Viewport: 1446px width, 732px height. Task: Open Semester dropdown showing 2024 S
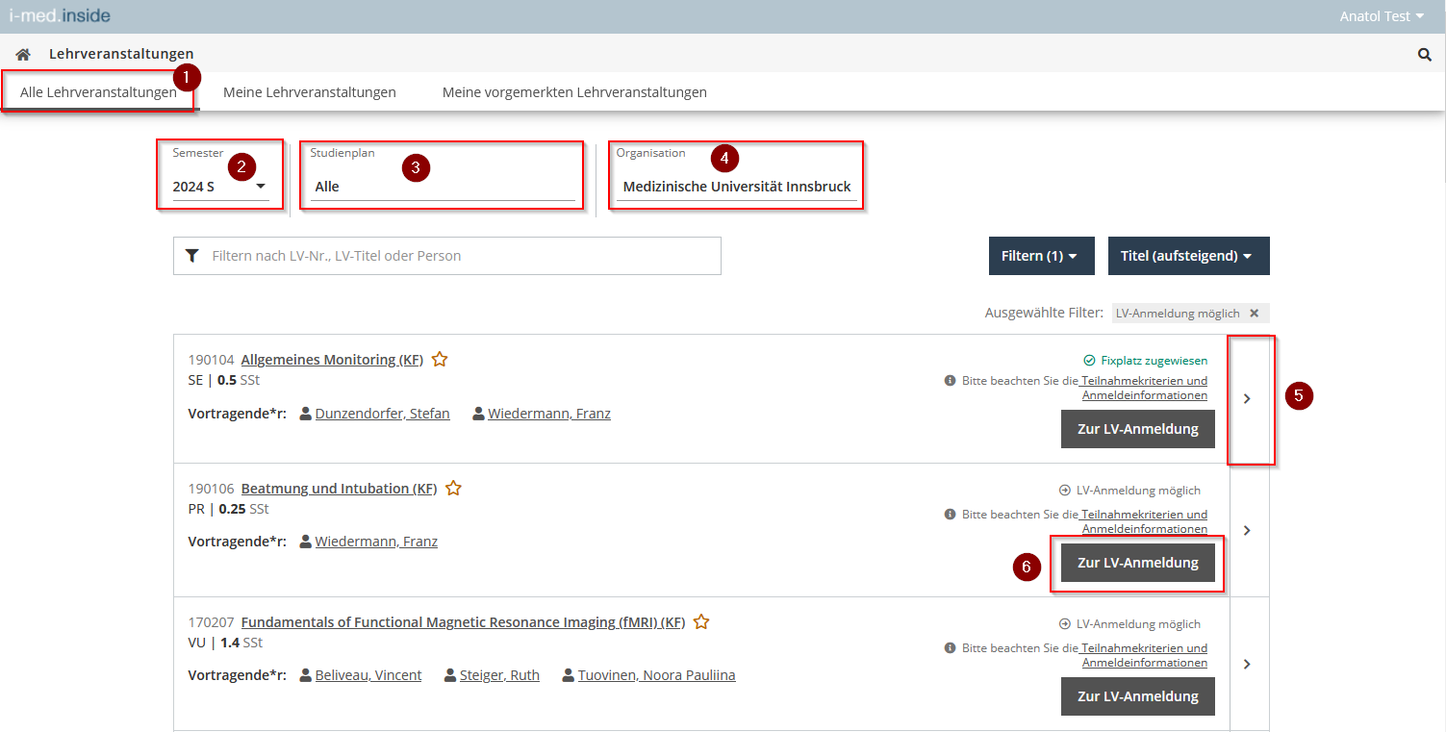[x=219, y=187]
